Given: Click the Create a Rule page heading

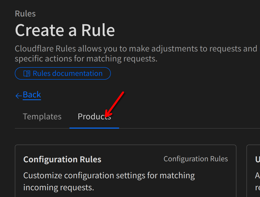Looking at the screenshot, I should [65, 30].
